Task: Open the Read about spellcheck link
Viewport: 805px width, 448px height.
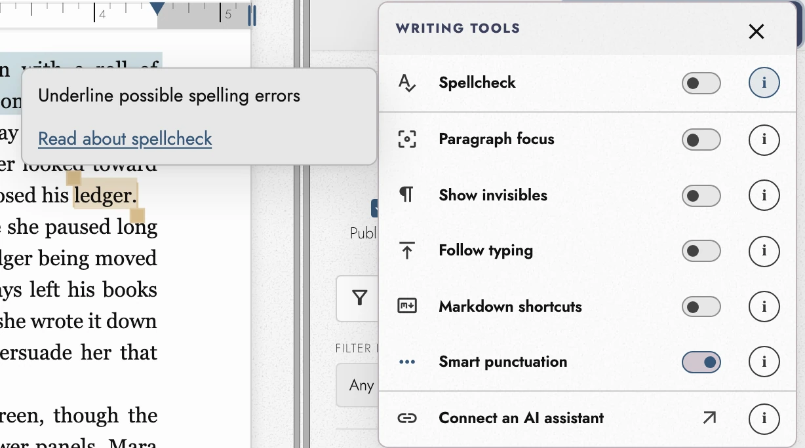Action: pyautogui.click(x=125, y=139)
